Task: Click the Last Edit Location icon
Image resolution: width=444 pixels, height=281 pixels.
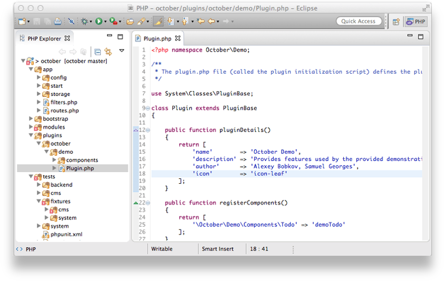Action: (x=201, y=21)
